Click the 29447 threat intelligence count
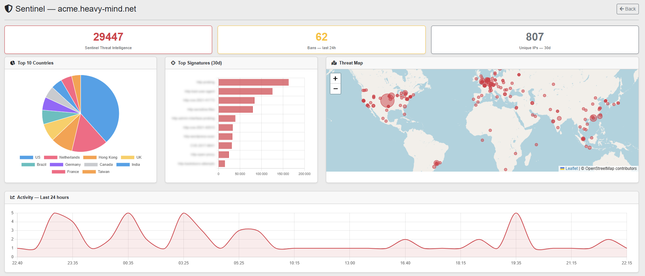 [x=108, y=37]
